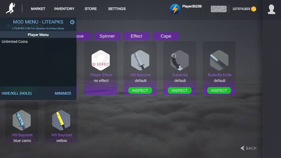The height and width of the screenshot is (158, 281).
Task: Click the Karambit item name label
Action: coord(180,75)
